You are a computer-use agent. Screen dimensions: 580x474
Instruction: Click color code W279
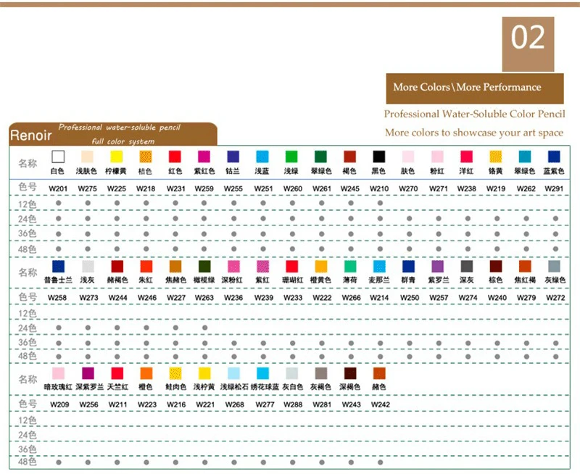[526, 298]
